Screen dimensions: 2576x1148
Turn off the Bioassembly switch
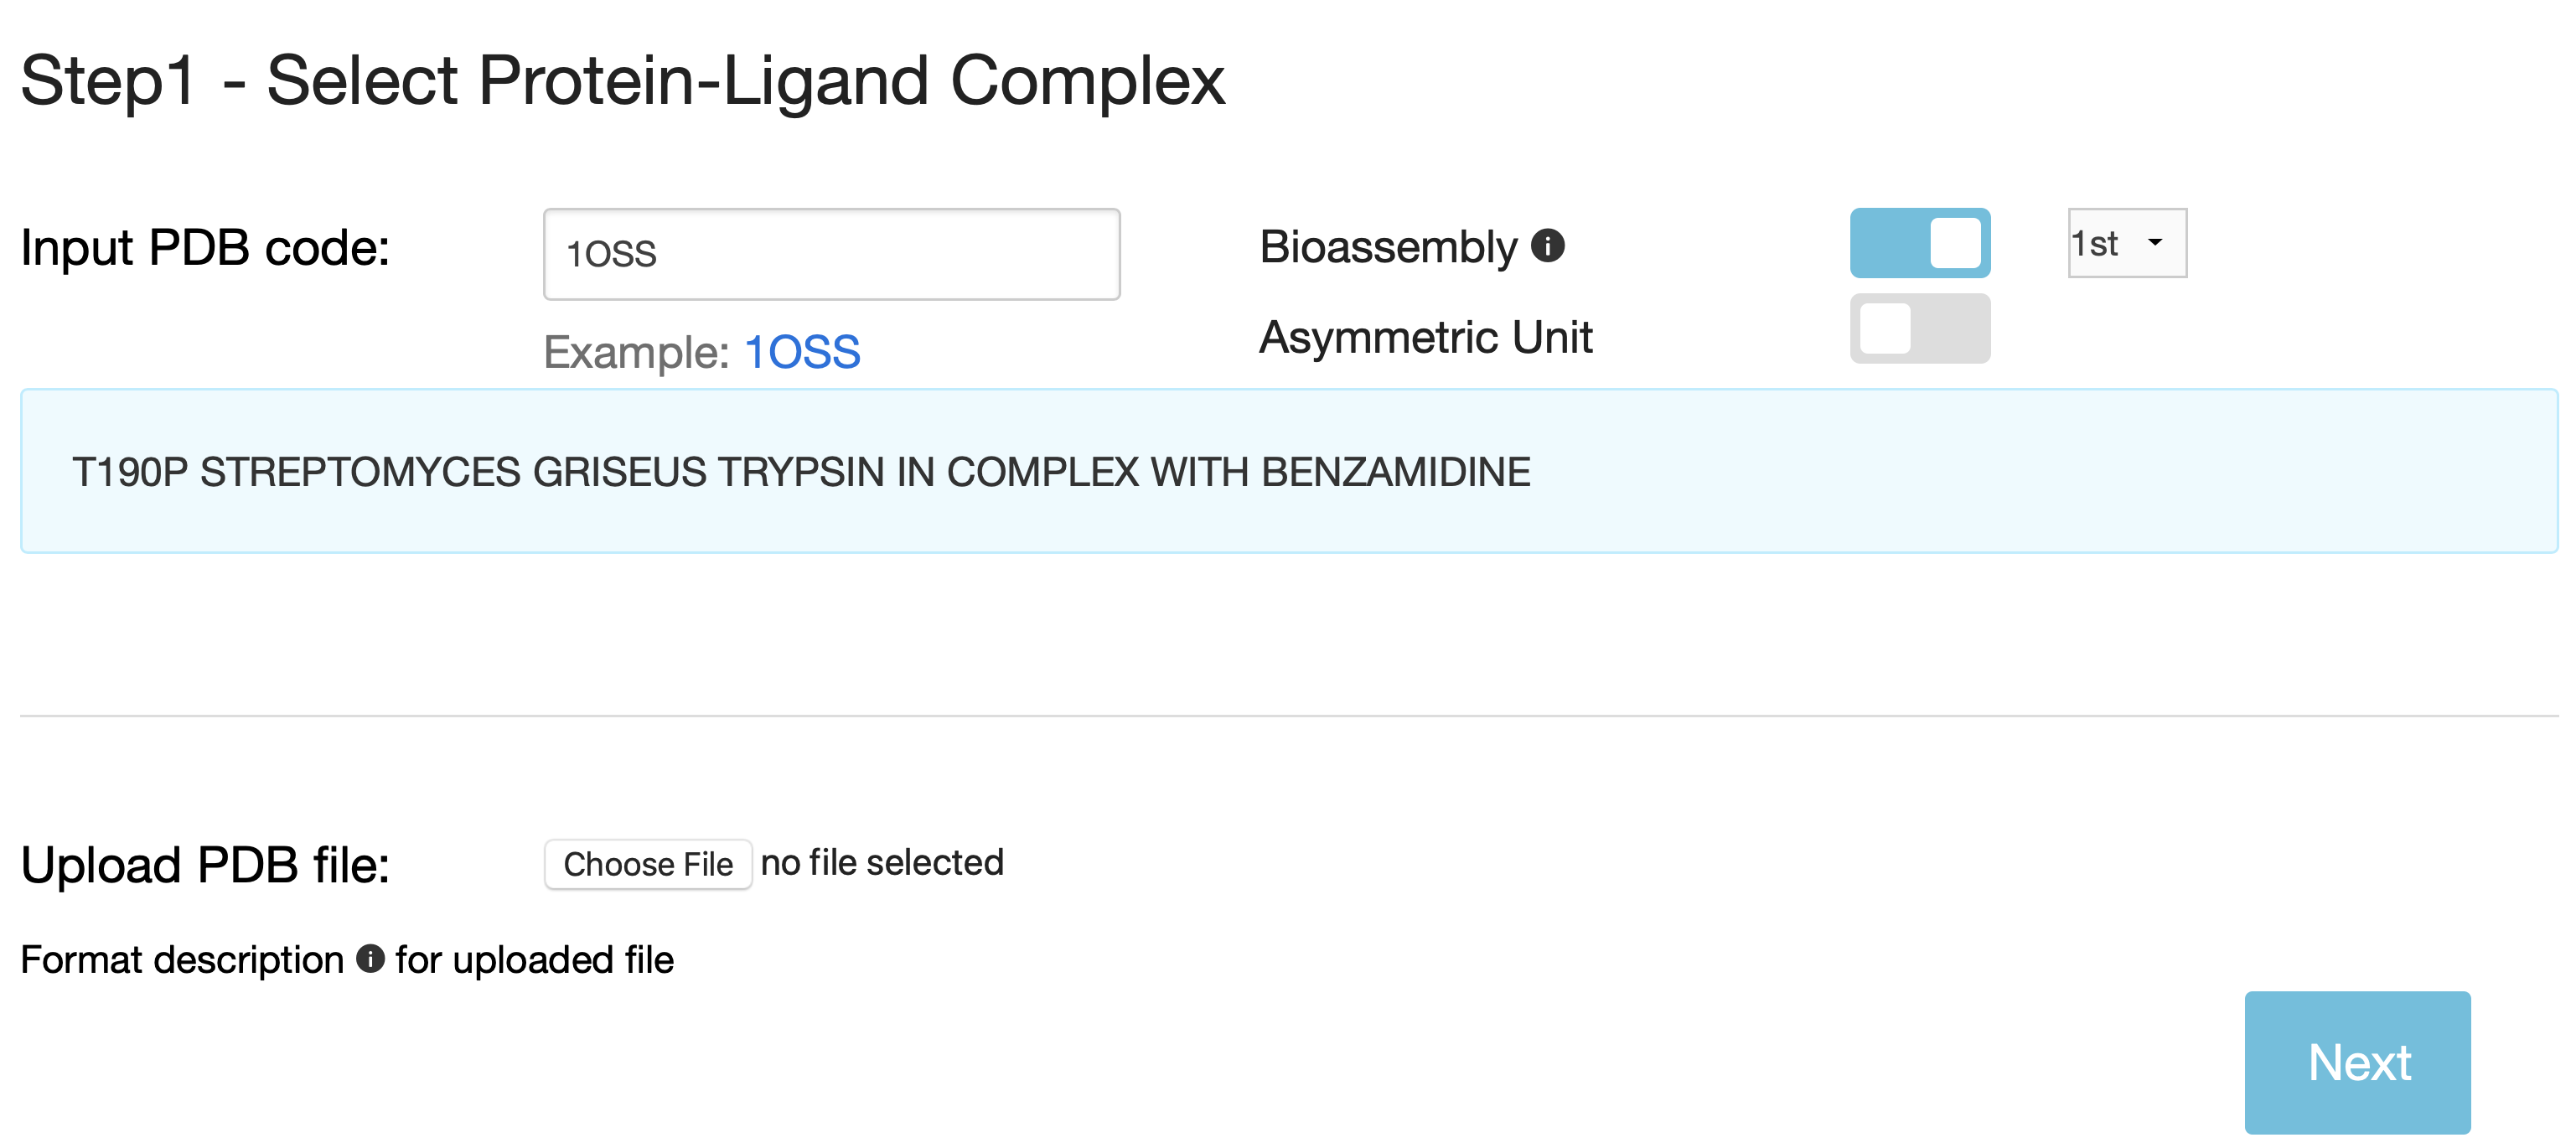1919,243
